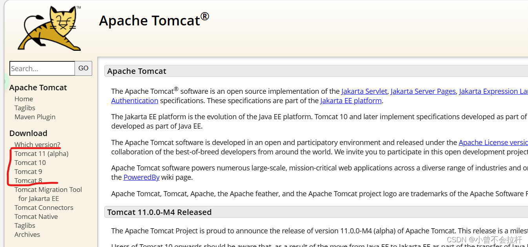Follow the Jakarta Servlet hyperlink

click(x=364, y=91)
